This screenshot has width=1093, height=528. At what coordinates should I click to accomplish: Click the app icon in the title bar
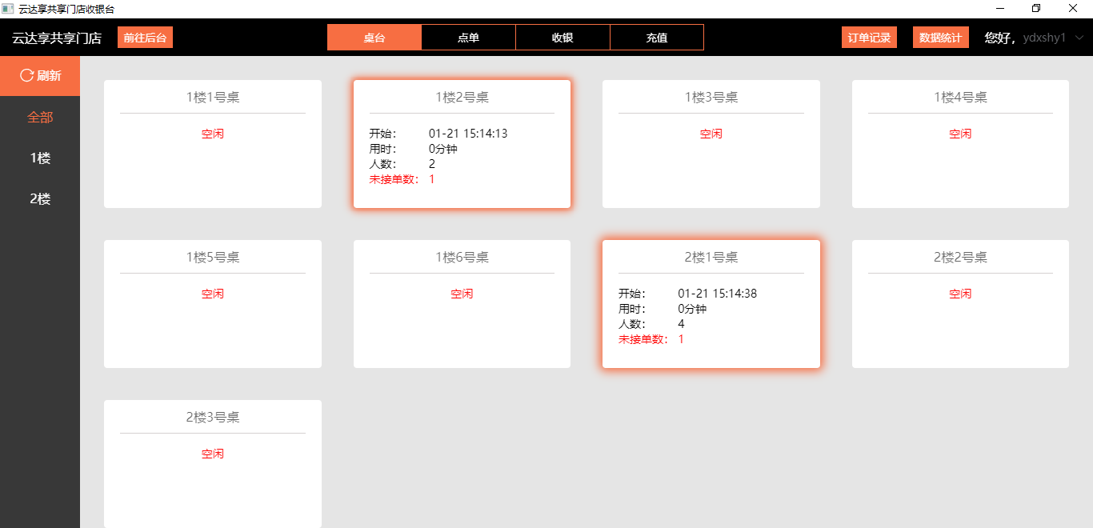[8, 9]
